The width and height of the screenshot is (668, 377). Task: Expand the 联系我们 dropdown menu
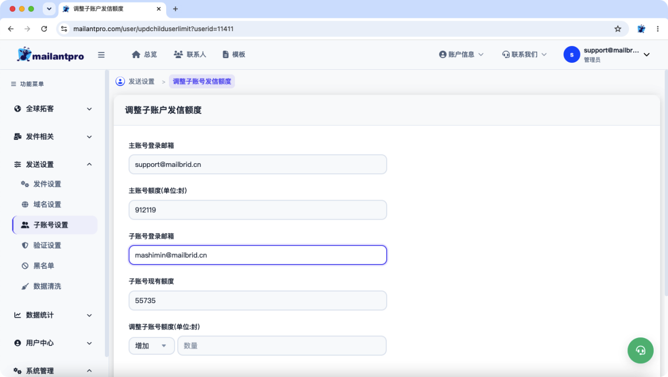(524, 54)
